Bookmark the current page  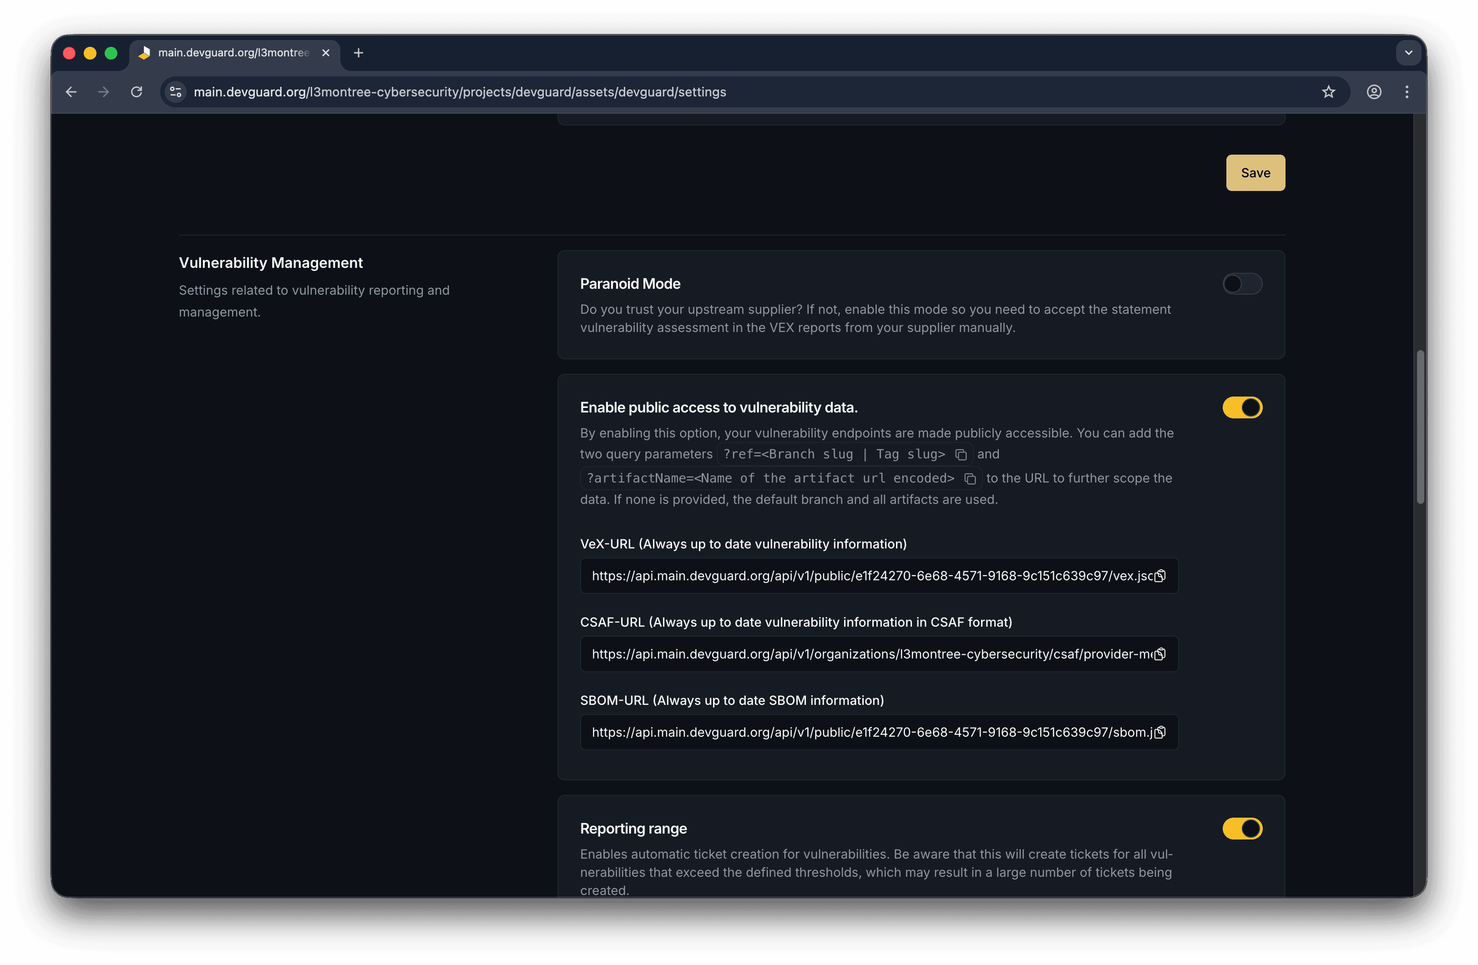coord(1328,92)
